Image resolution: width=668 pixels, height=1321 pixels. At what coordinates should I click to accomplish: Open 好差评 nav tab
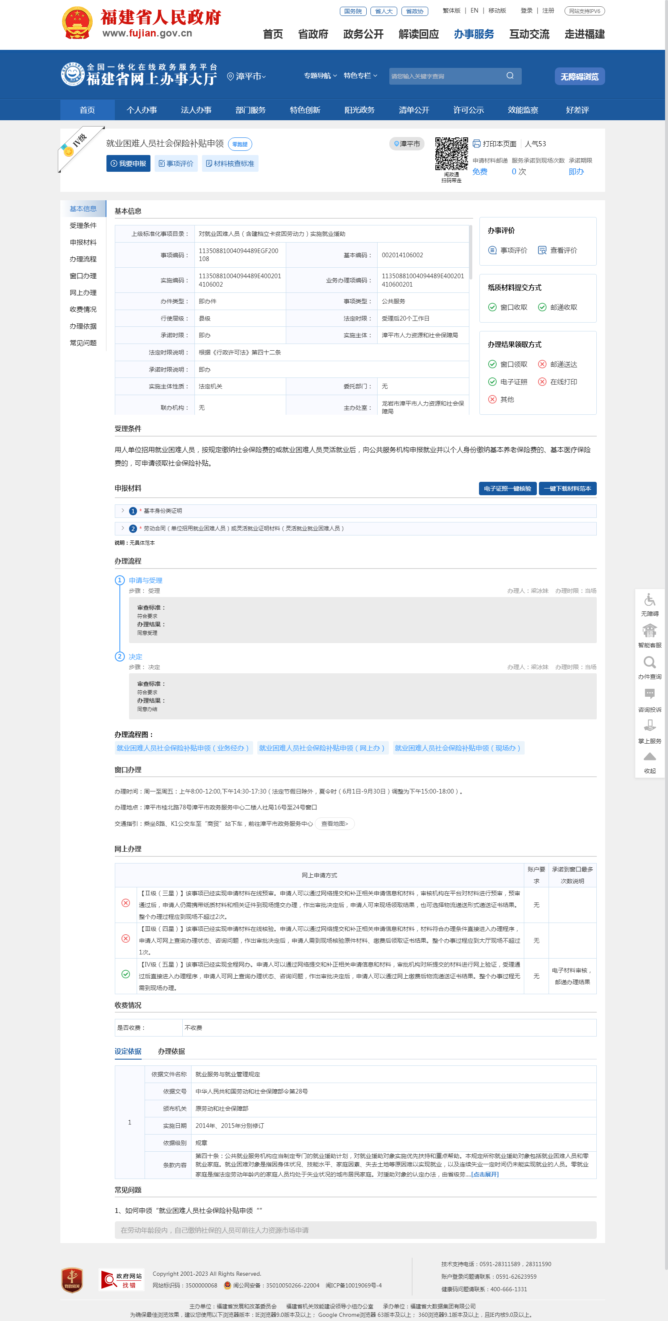[577, 110]
